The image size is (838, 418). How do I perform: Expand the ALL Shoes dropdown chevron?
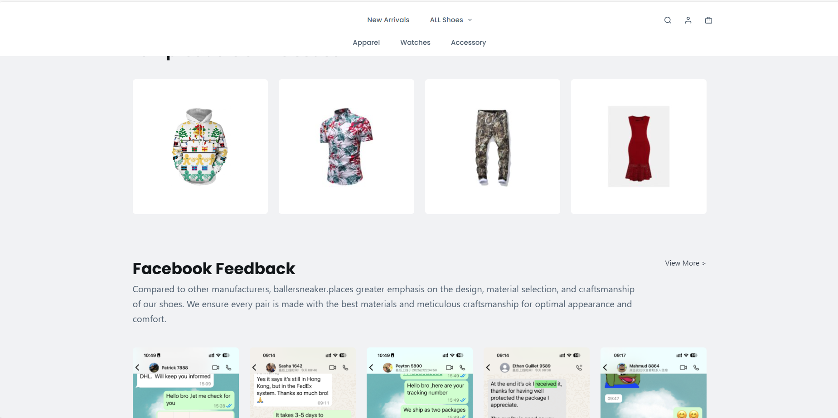point(470,20)
